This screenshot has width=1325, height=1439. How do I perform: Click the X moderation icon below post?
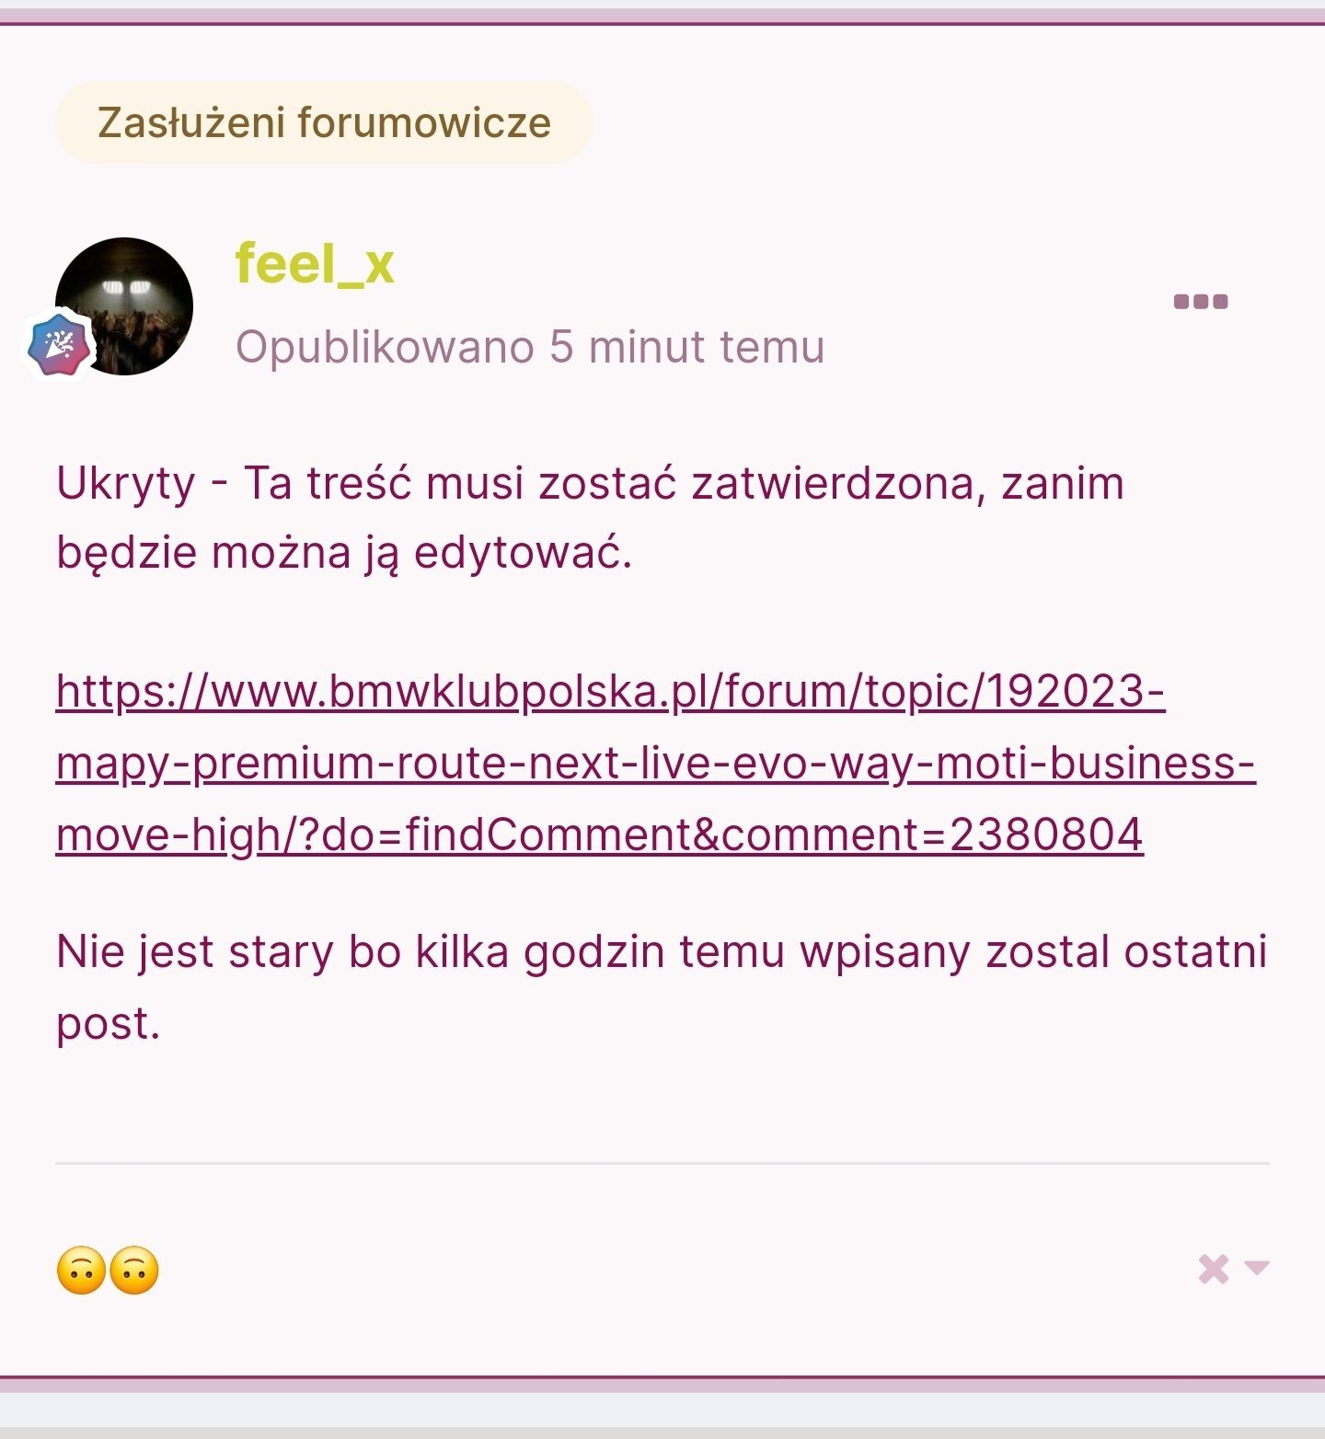pyautogui.click(x=1214, y=1269)
